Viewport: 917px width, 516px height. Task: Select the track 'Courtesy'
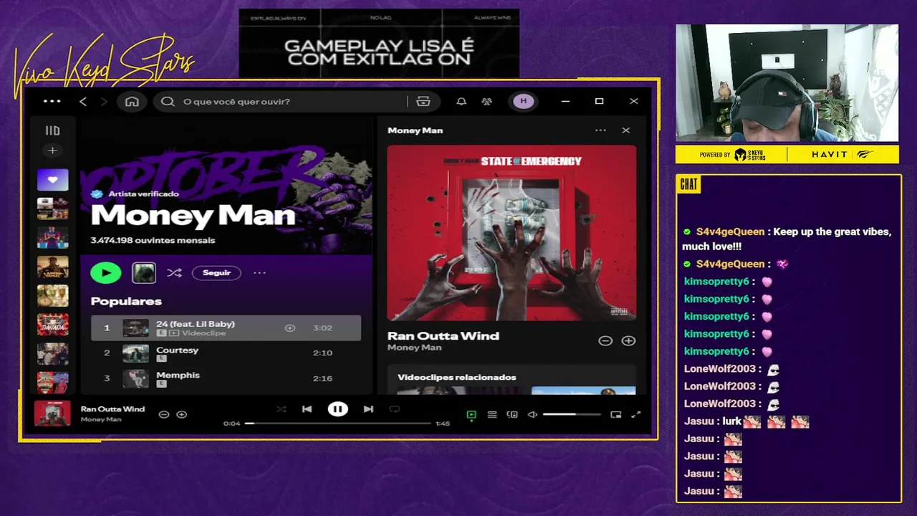(226, 353)
